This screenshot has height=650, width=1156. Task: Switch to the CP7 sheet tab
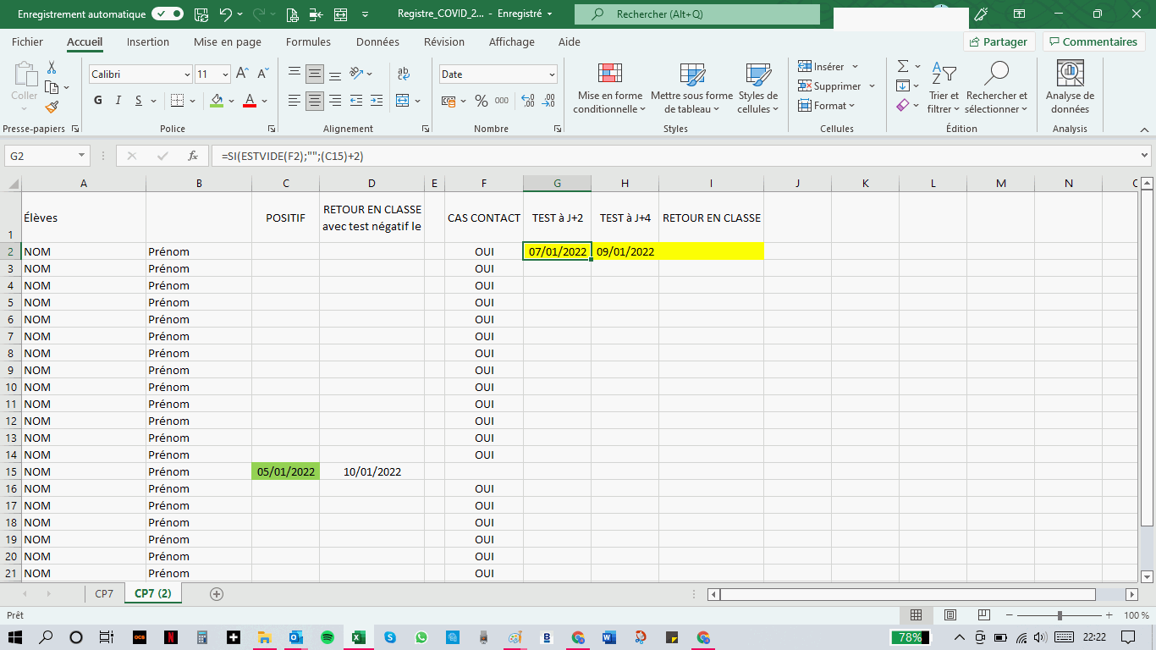coord(104,593)
